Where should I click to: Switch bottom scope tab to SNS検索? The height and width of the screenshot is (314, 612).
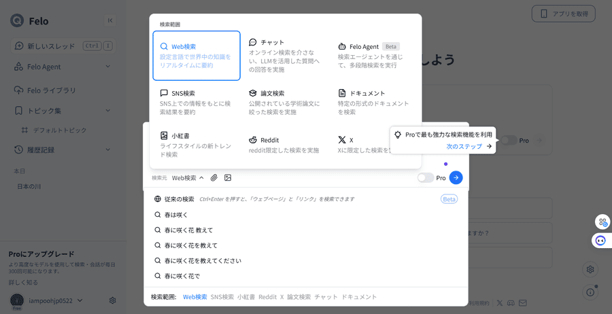pyautogui.click(x=222, y=297)
